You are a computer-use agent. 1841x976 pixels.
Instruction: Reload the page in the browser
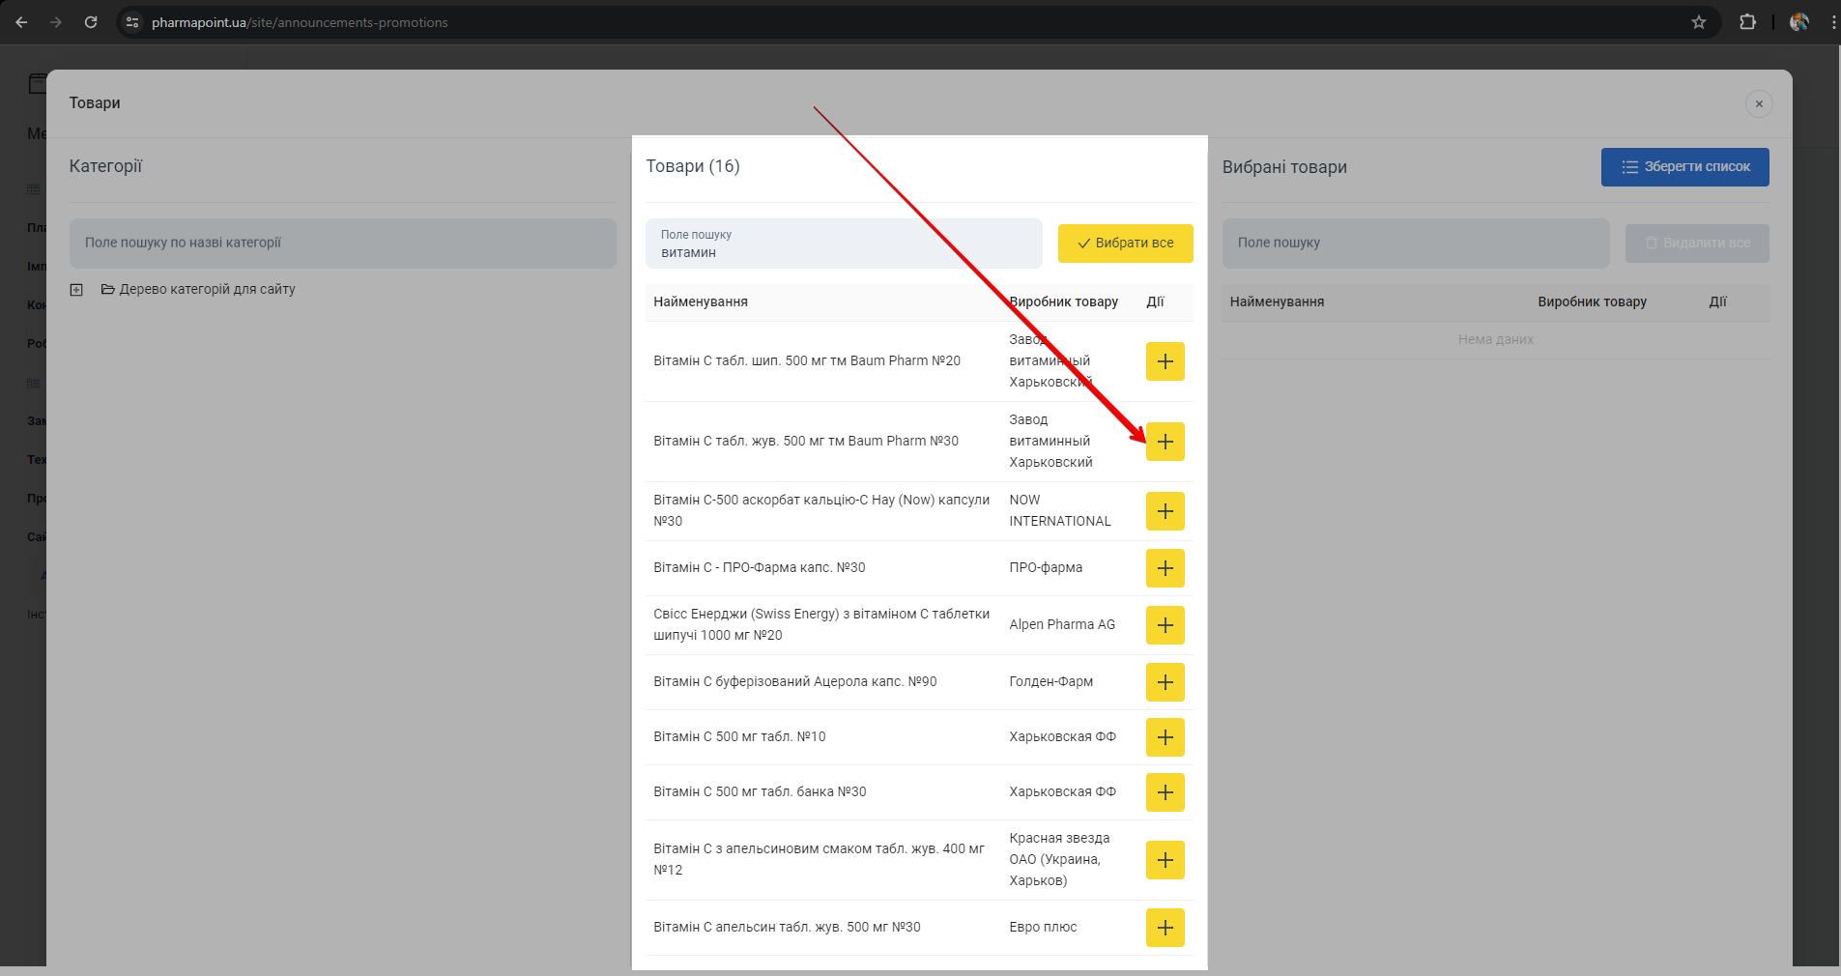pyautogui.click(x=91, y=22)
